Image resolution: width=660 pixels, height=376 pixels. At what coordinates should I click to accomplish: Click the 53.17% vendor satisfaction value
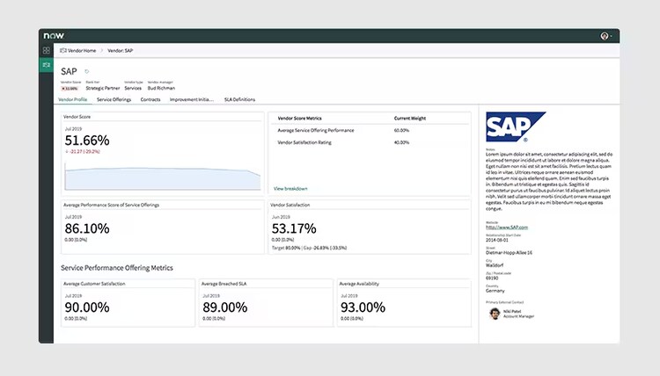pyautogui.click(x=294, y=228)
